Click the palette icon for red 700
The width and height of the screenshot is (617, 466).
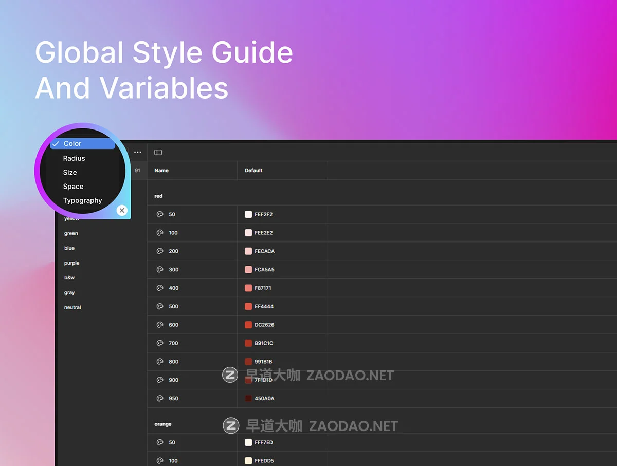tap(160, 343)
